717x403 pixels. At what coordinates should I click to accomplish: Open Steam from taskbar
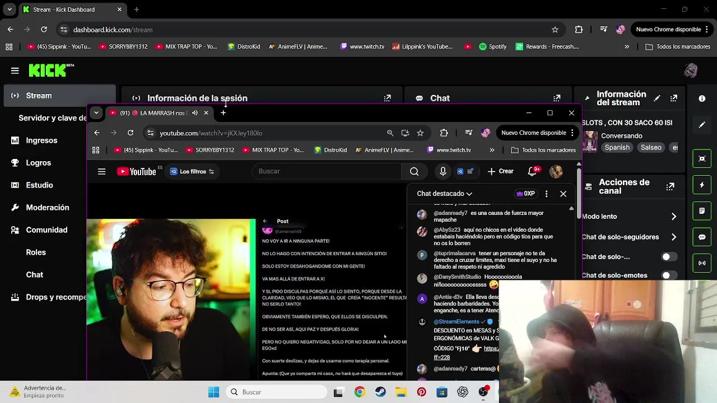click(x=380, y=392)
